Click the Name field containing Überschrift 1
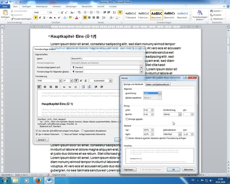 (106, 59)
